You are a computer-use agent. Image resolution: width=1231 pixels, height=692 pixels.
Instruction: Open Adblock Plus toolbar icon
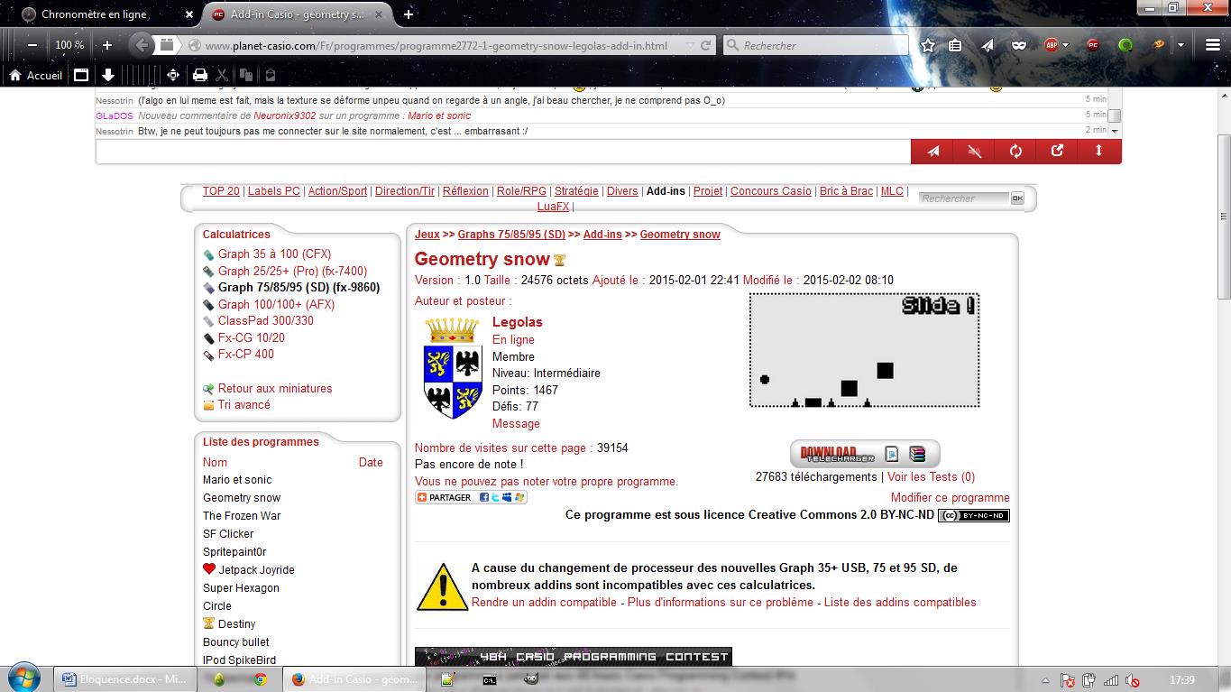(x=1052, y=45)
